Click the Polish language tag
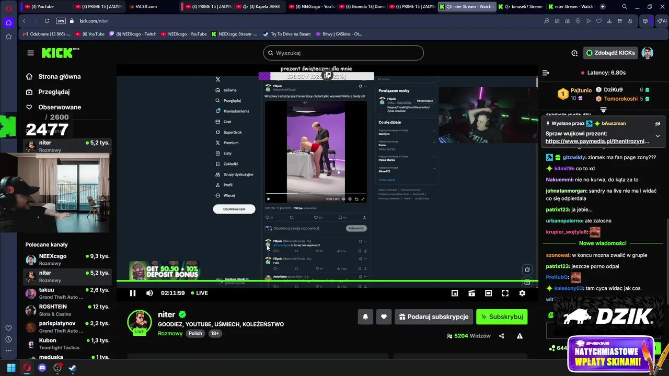Viewport: 669px width, 376px height. [x=195, y=333]
